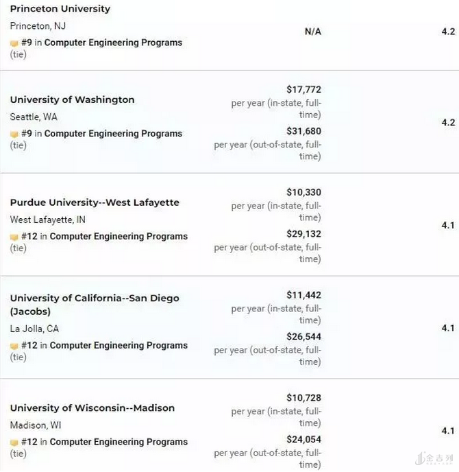Open the University of Washington listing

coord(72,99)
